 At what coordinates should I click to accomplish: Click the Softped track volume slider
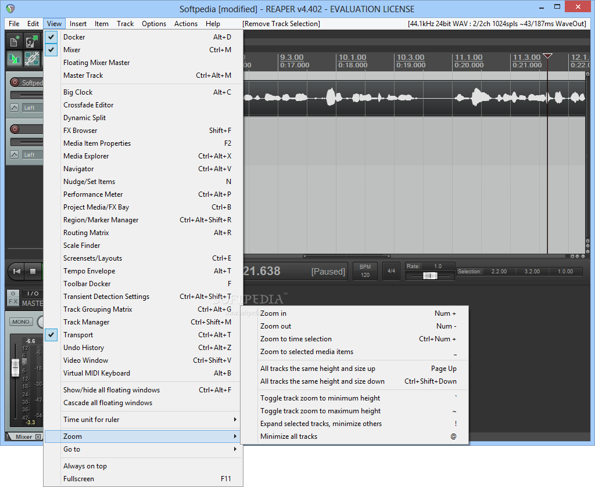click(x=27, y=95)
